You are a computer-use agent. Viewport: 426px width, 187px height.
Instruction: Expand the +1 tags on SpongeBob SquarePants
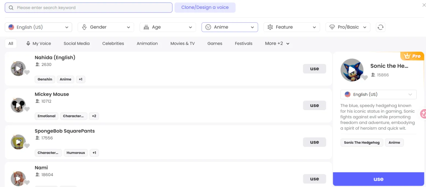tap(94, 153)
